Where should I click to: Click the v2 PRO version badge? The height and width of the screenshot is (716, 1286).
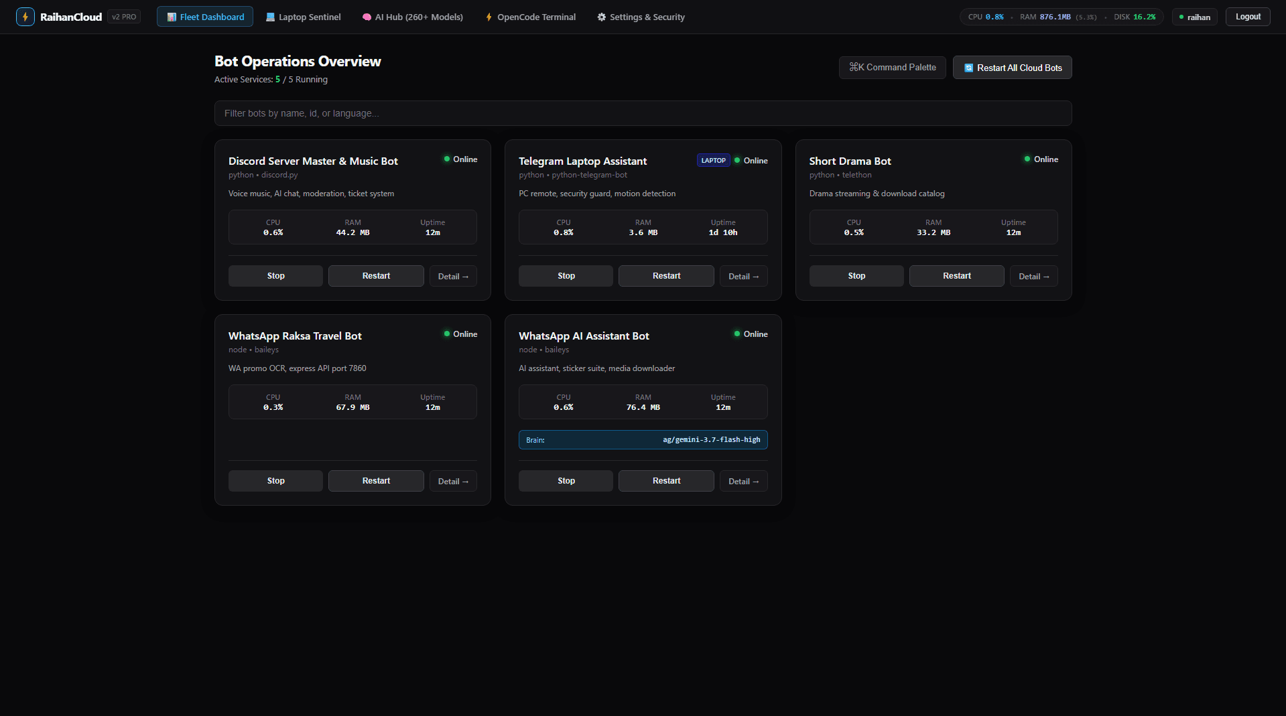[124, 17]
